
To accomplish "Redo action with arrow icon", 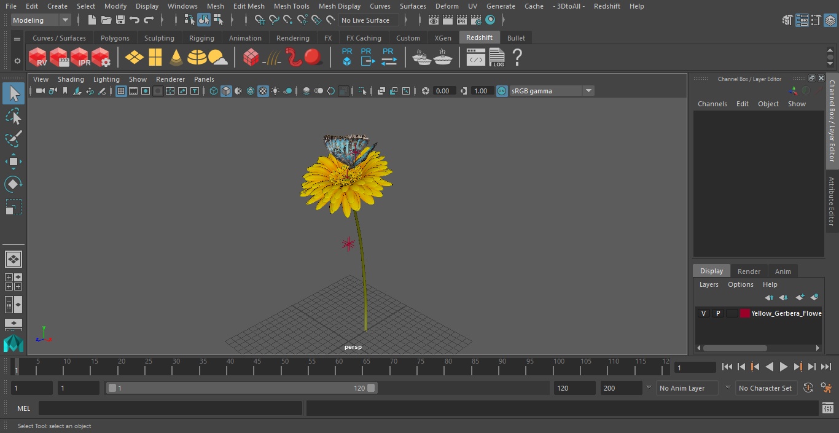I will pyautogui.click(x=149, y=20).
